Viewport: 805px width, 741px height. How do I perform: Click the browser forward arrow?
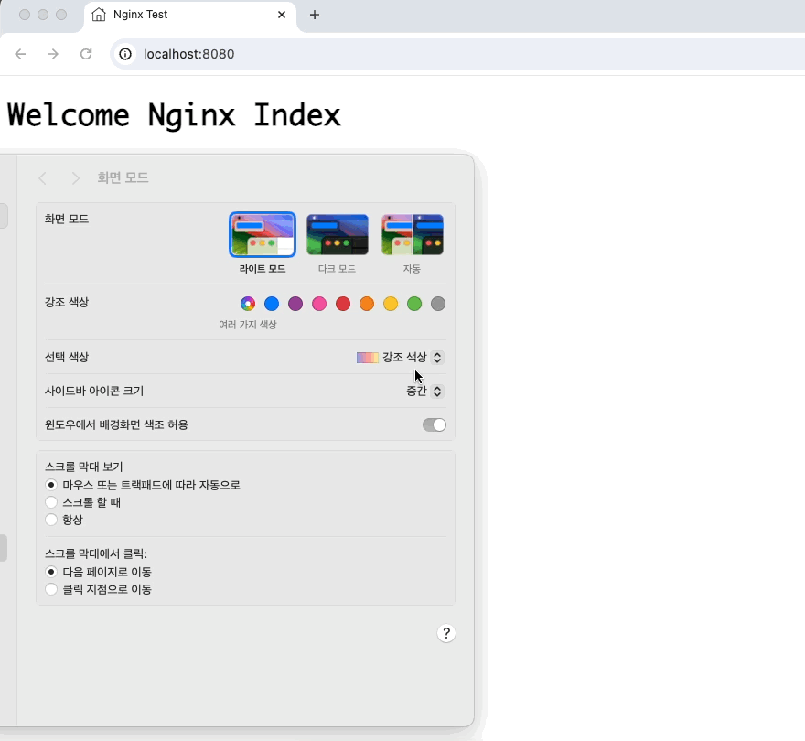[53, 54]
